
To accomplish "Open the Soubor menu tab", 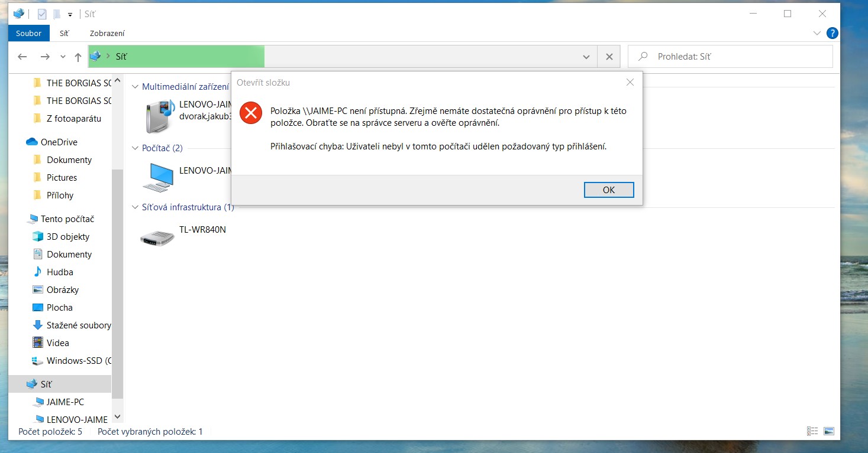I will 28,34.
